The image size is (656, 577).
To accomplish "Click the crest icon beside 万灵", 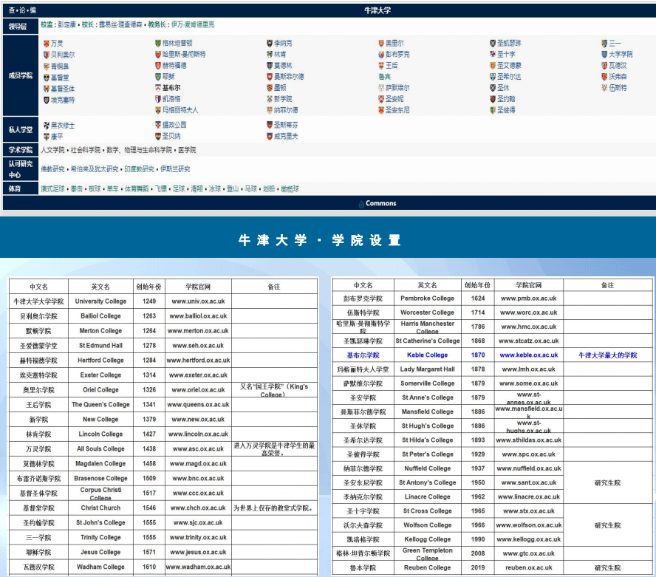I will 46,44.
